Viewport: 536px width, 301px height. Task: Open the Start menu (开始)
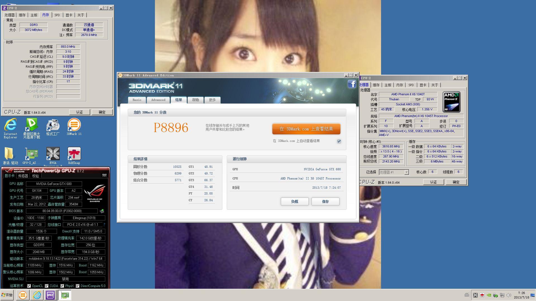(x=7, y=295)
